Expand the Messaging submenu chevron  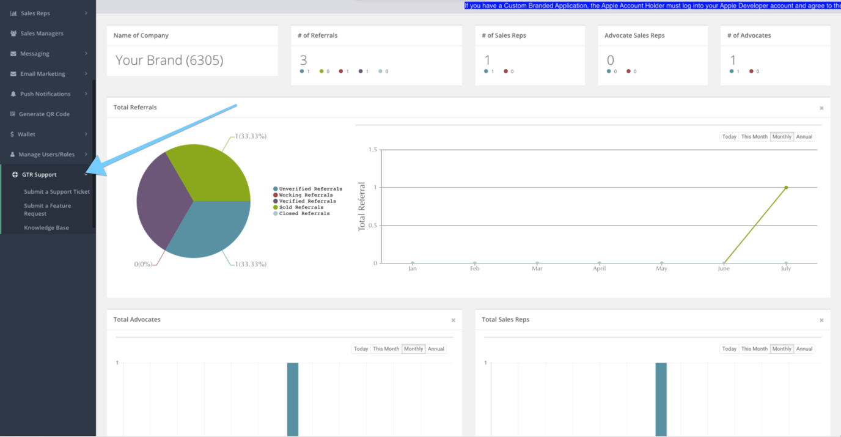(x=86, y=54)
